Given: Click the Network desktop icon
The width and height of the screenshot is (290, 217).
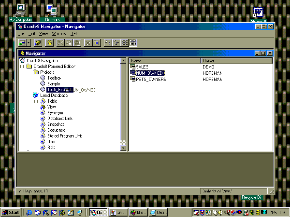Looking at the screenshot, I should [x=52, y=13].
